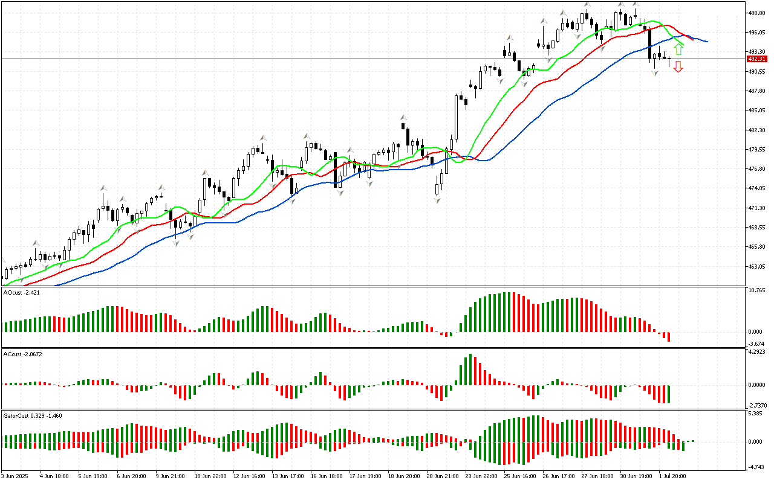Click the red down arrow signal
This screenshot has width=774, height=483.
[678, 66]
